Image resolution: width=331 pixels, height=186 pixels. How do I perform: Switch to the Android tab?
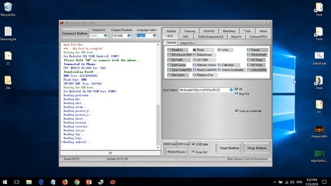171,31
